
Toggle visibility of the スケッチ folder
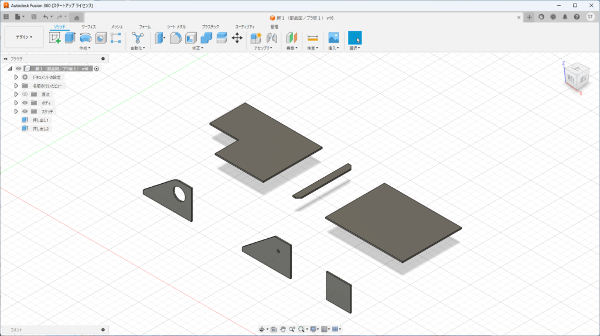click(x=25, y=112)
